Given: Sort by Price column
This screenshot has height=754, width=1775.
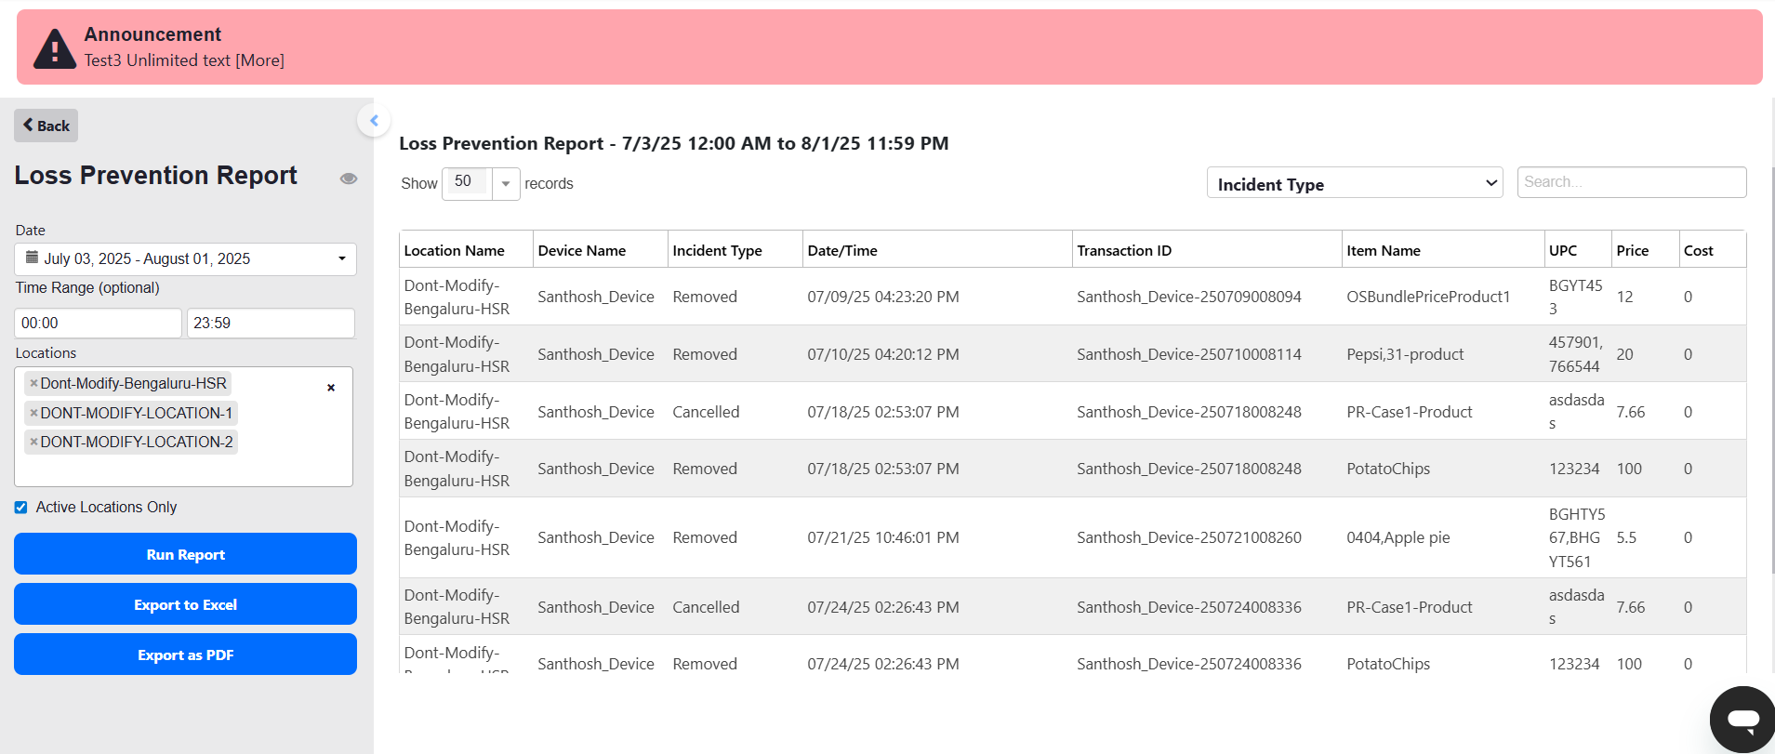Looking at the screenshot, I should coord(1646,250).
